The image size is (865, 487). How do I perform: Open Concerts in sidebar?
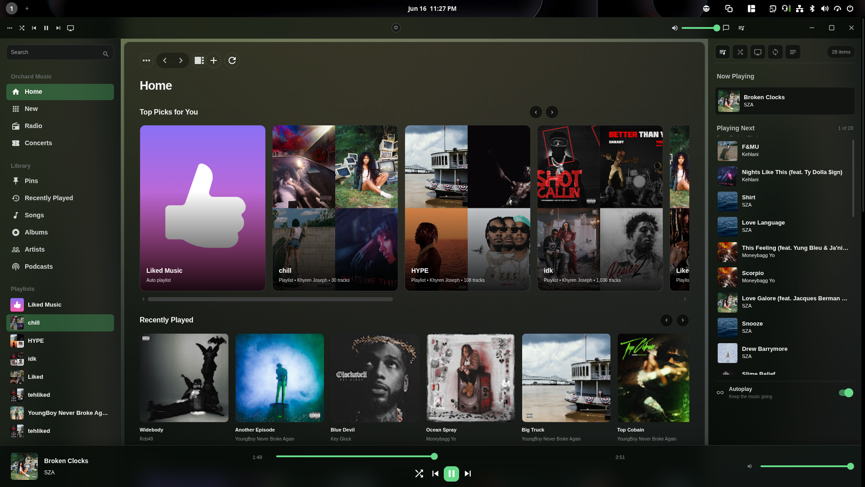tap(60, 143)
